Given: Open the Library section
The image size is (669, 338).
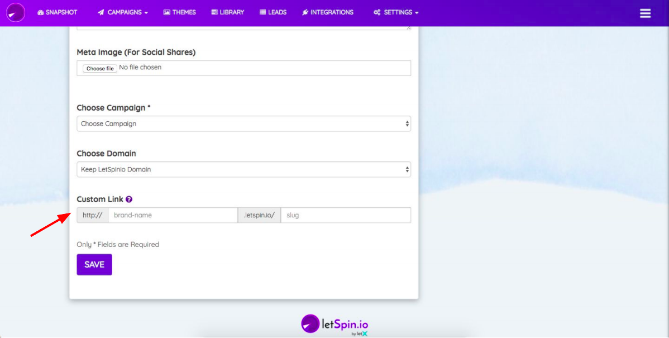Looking at the screenshot, I should pos(227,12).
